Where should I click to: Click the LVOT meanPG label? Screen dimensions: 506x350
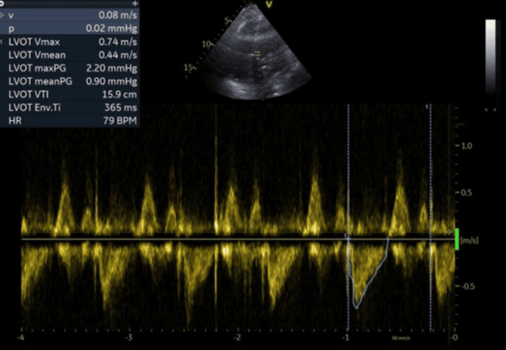tap(40, 82)
